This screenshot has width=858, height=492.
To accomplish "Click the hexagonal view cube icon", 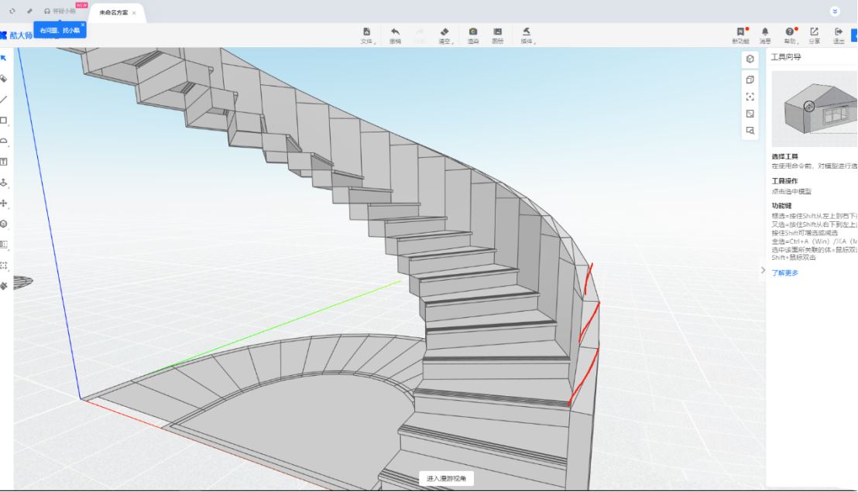I will tap(750, 59).
